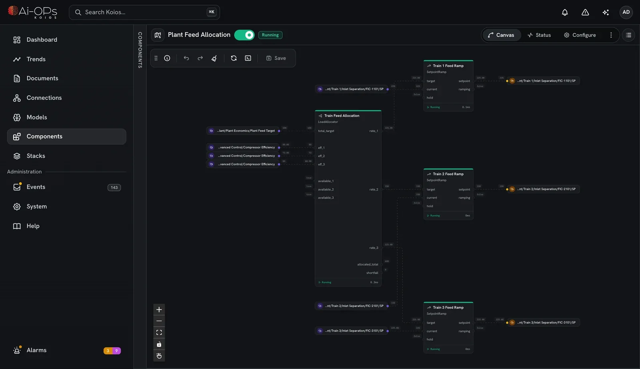The width and height of the screenshot is (640, 369).
Task: Switch to the Configure tab
Action: pos(580,35)
